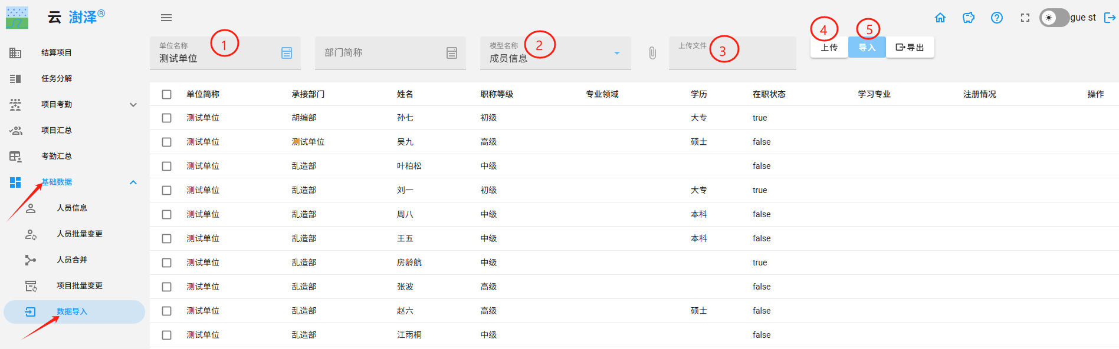1119x349 pixels.
Task: Open the 部门简称 list picker icon
Action: pyautogui.click(x=452, y=53)
